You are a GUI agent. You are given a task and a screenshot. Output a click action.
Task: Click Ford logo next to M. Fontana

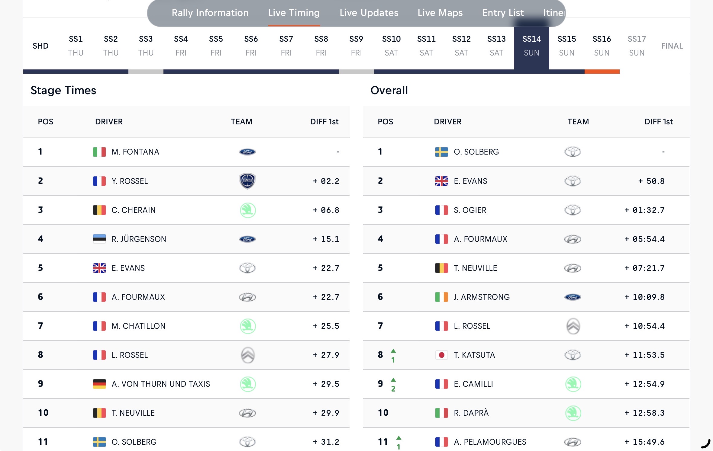pos(247,152)
